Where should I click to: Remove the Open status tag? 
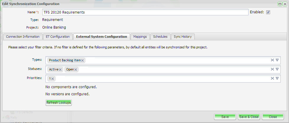(x=76, y=70)
